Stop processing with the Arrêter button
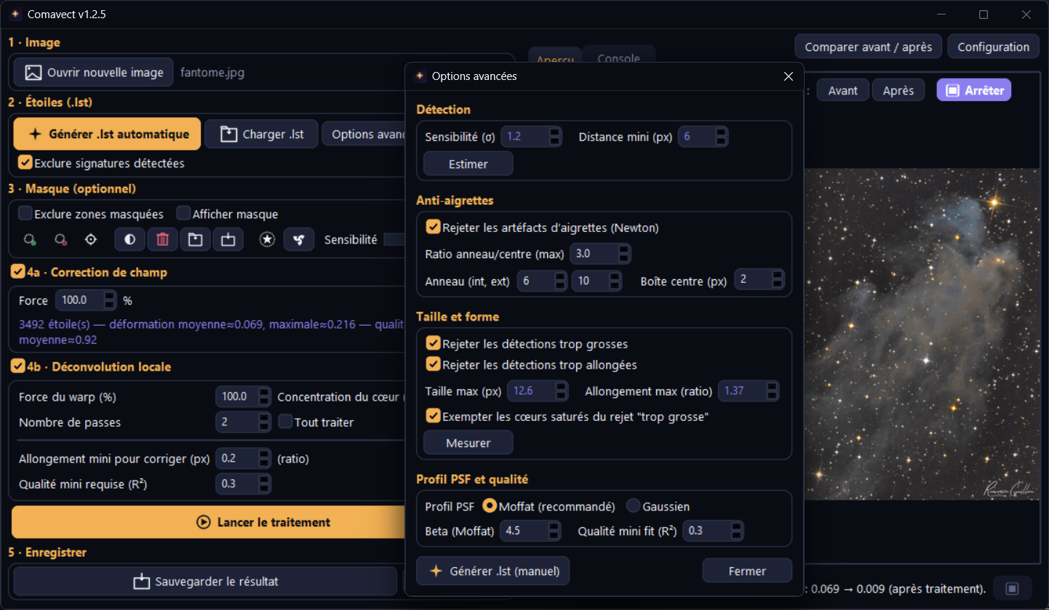Viewport: 1049px width, 610px height. tap(974, 90)
